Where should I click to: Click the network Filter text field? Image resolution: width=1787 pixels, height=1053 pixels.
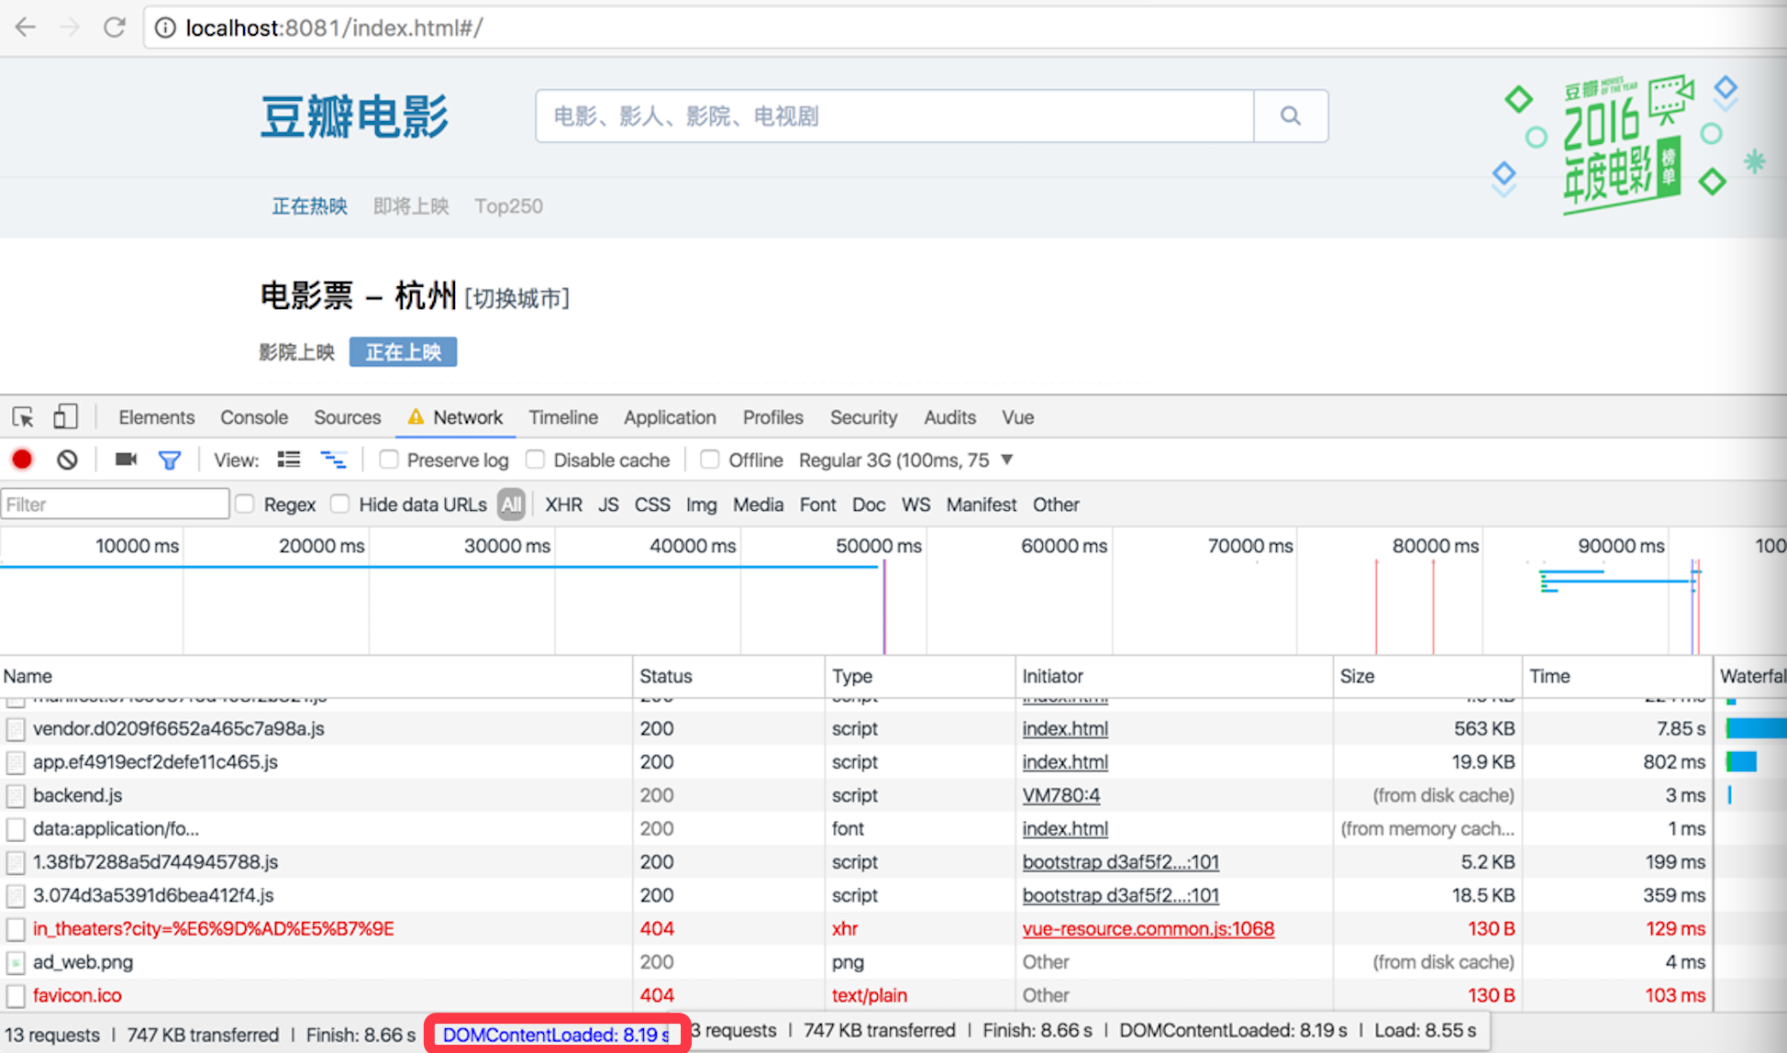point(115,504)
